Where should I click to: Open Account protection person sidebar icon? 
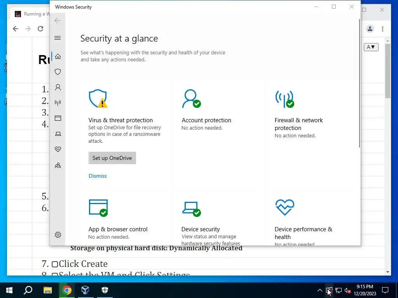point(58,87)
